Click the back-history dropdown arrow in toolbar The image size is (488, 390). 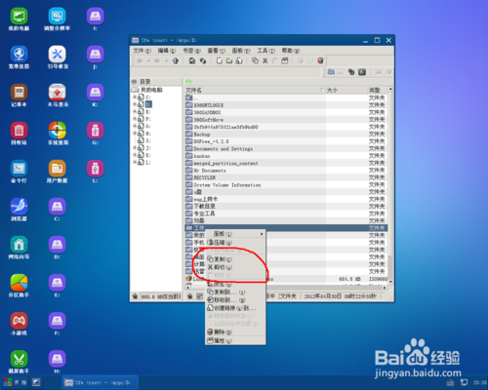click(x=148, y=60)
